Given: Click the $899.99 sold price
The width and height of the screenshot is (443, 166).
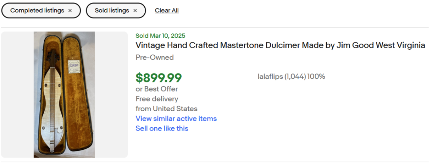Looking at the screenshot, I should tap(159, 78).
